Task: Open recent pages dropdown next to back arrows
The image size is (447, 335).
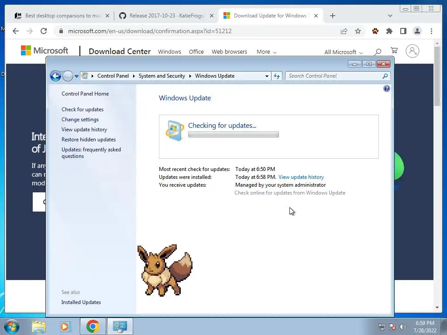Action: coord(76,76)
